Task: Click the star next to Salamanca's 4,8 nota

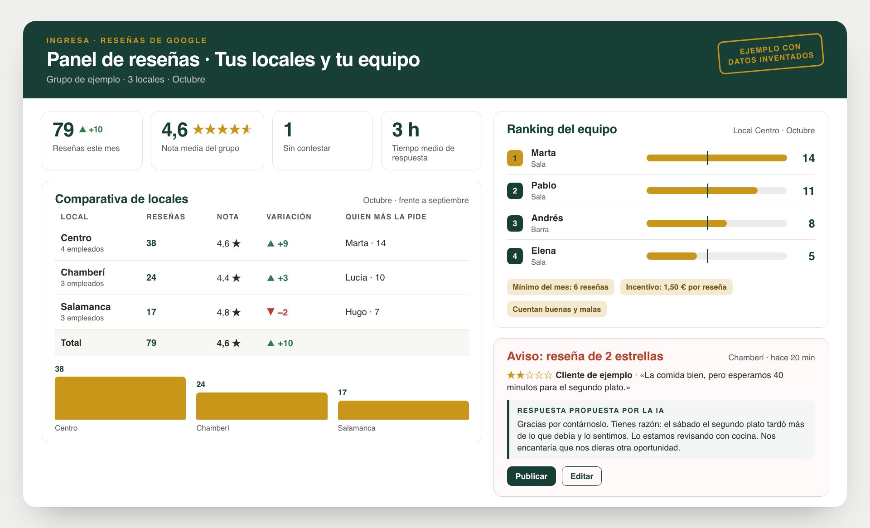Action: [236, 312]
